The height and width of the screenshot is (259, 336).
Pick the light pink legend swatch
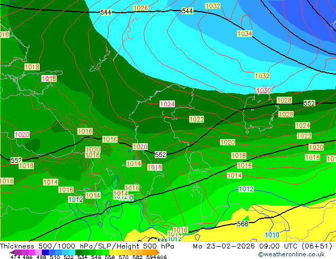(x=38, y=252)
